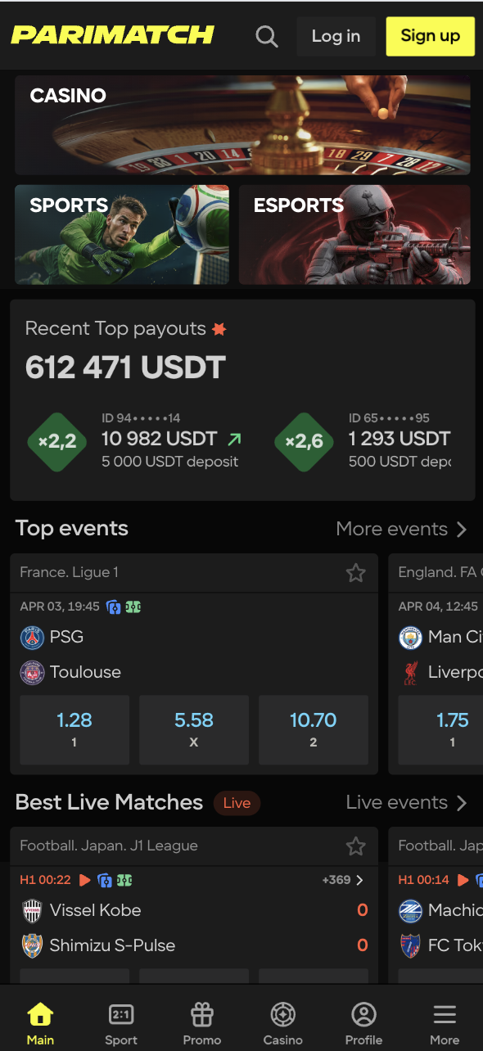The image size is (483, 1051).
Task: Select draw odds 5.58
Action: tap(194, 730)
